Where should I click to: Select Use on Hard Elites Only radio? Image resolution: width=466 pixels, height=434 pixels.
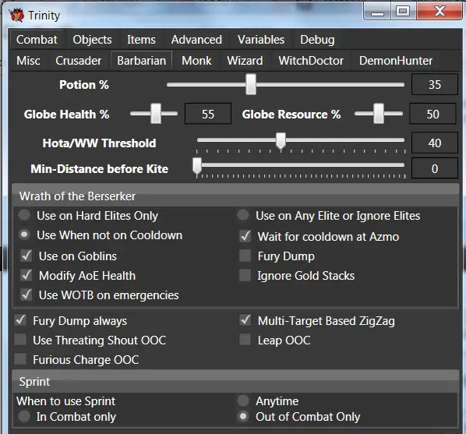tap(24, 215)
